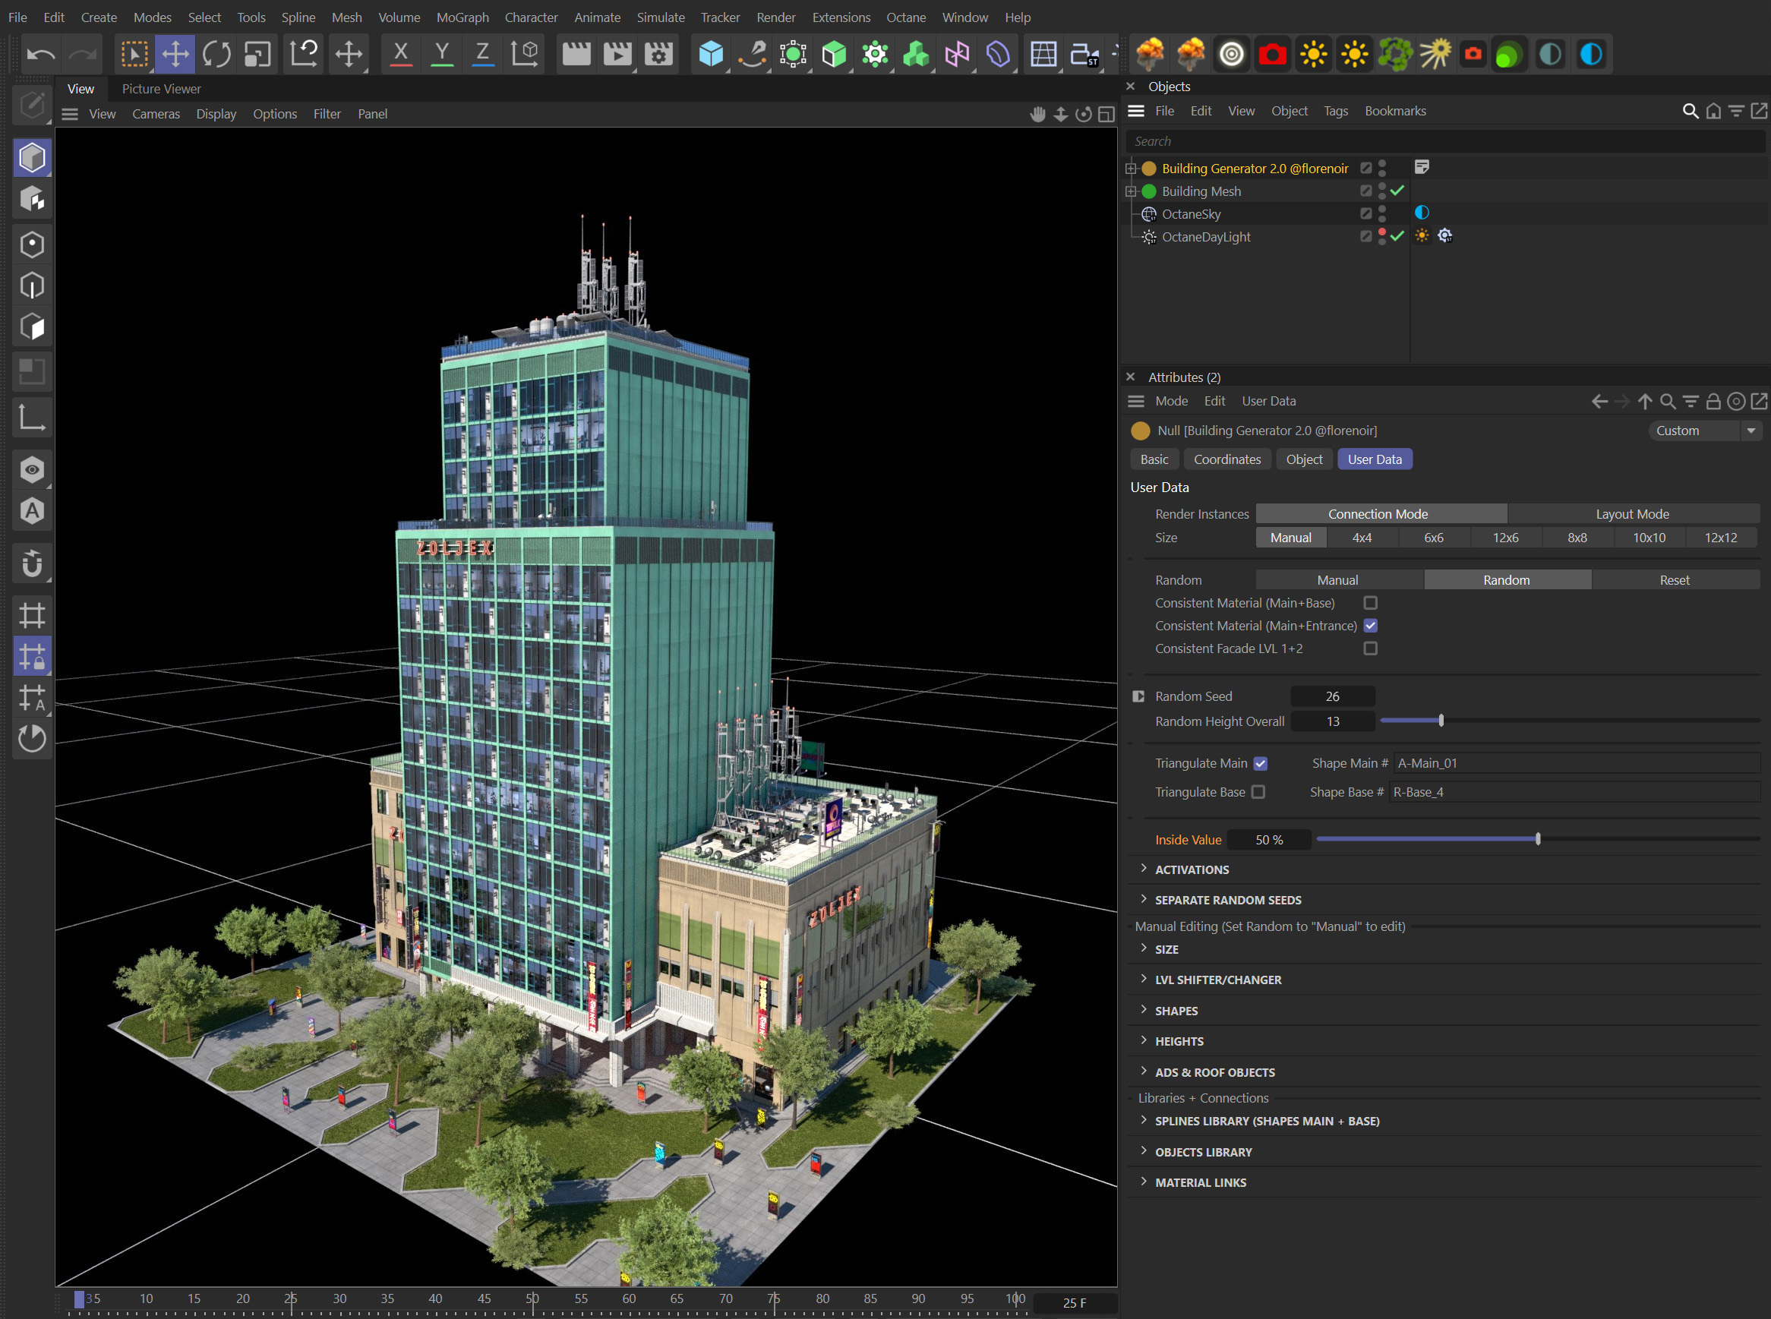
Task: Drag the Inside Value slider
Action: (x=1537, y=838)
